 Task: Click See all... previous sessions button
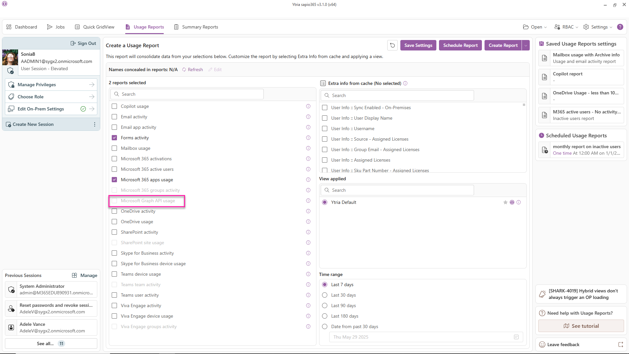51,344
